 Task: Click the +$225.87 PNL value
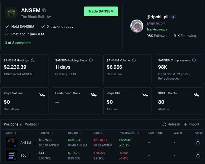[125, 140]
